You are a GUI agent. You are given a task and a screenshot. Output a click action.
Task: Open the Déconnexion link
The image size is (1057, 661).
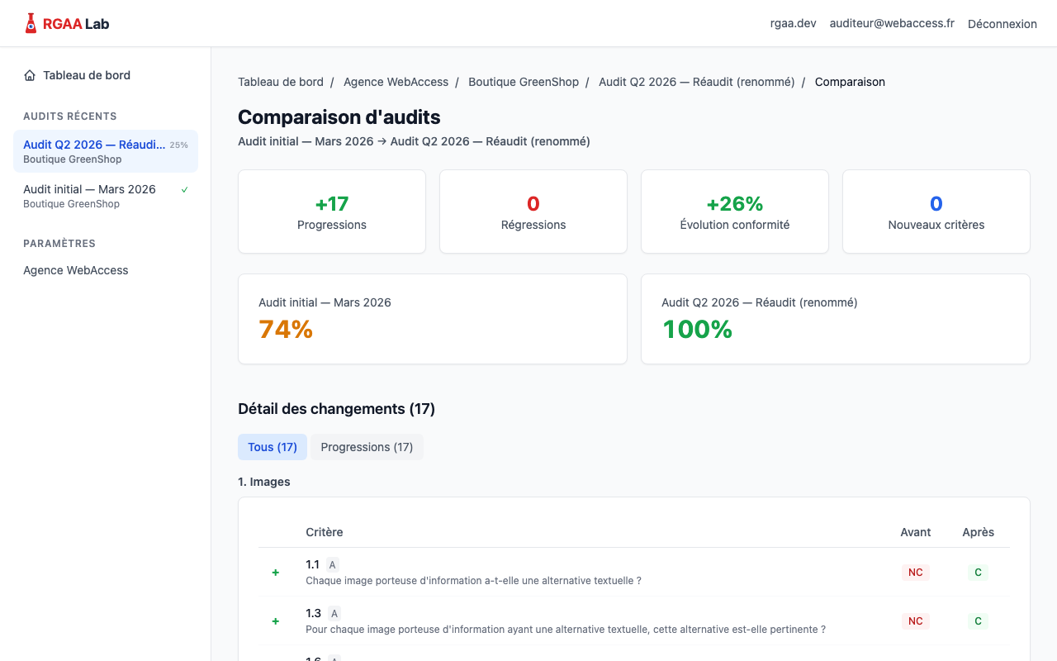pos(1002,23)
